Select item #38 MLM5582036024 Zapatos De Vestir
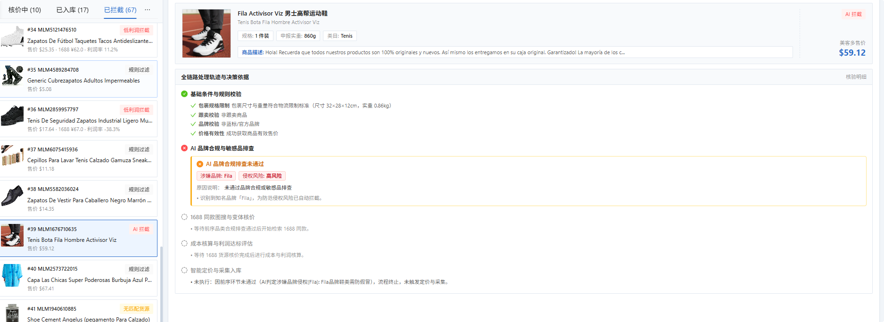884x322 pixels. (79, 199)
